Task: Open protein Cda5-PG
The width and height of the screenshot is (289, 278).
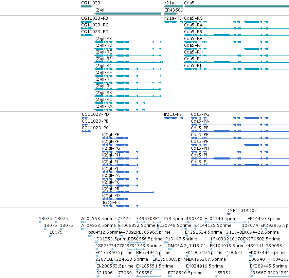Action: (x=240, y=118)
